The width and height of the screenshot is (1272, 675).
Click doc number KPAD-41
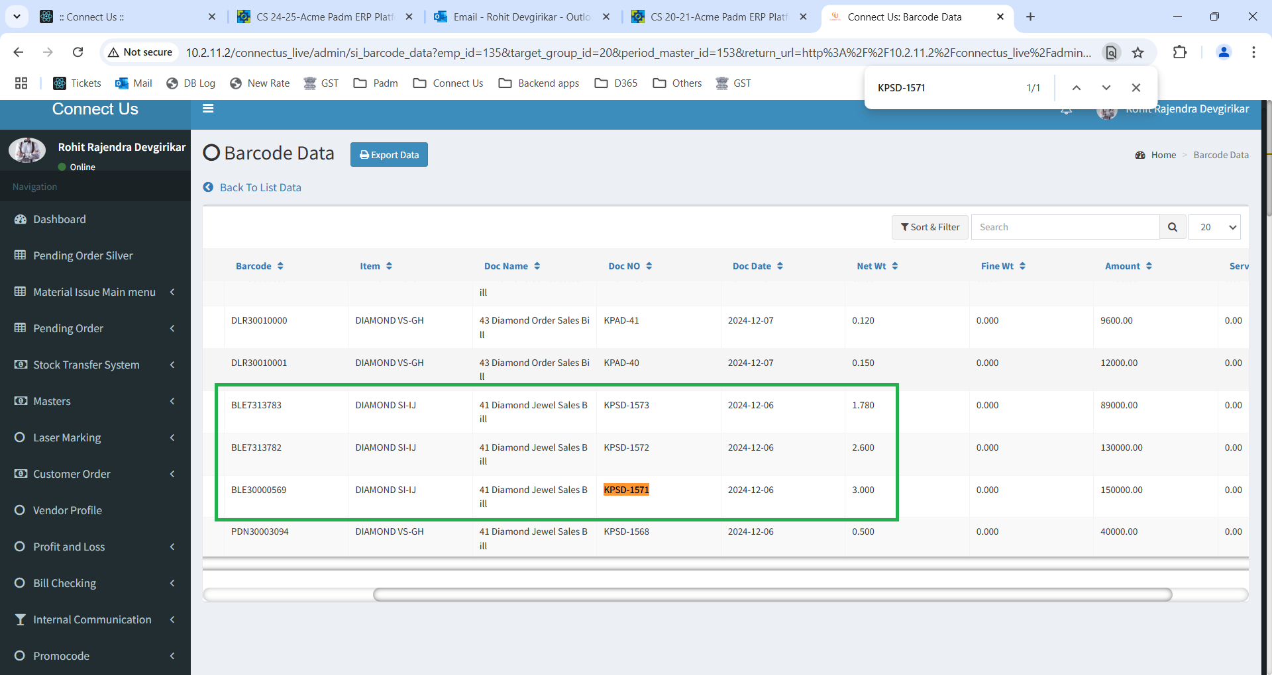(x=621, y=320)
